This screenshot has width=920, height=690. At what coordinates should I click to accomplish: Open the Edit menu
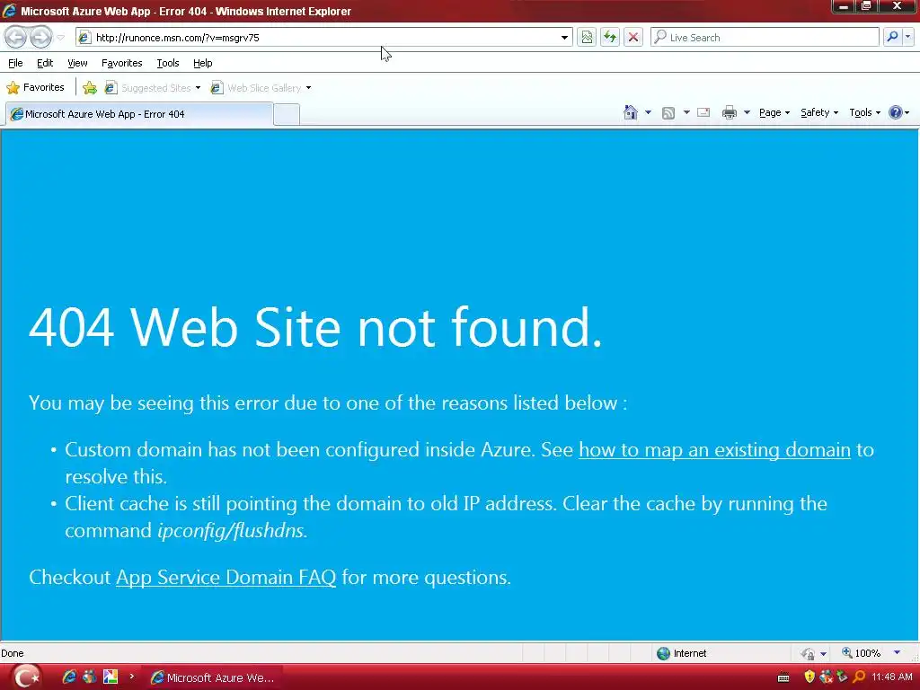coord(45,63)
